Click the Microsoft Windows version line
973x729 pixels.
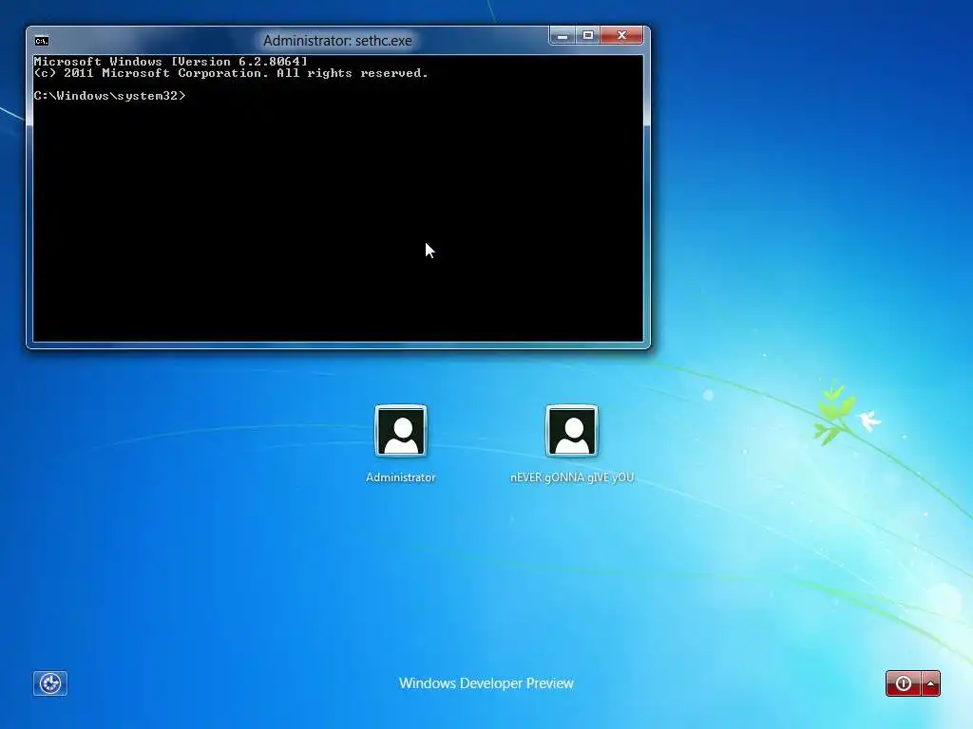coord(171,62)
